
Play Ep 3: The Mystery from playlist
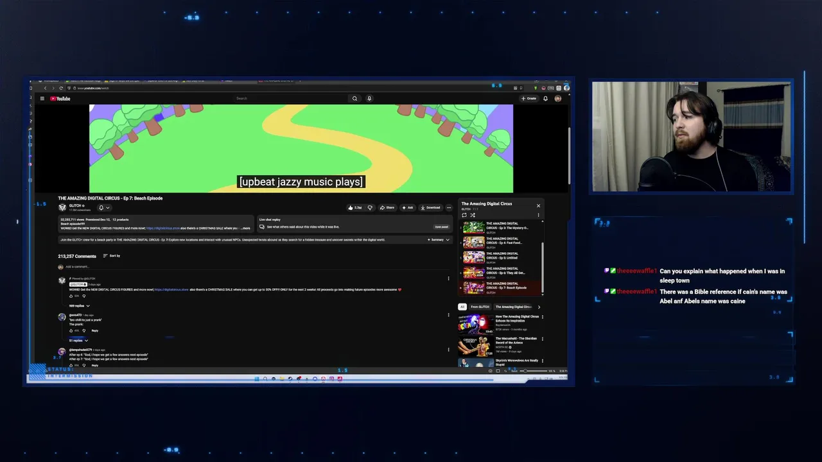pos(500,228)
